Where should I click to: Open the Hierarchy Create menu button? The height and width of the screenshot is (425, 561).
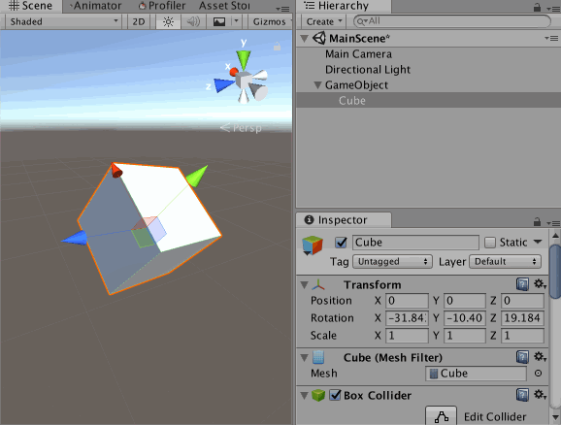click(324, 21)
